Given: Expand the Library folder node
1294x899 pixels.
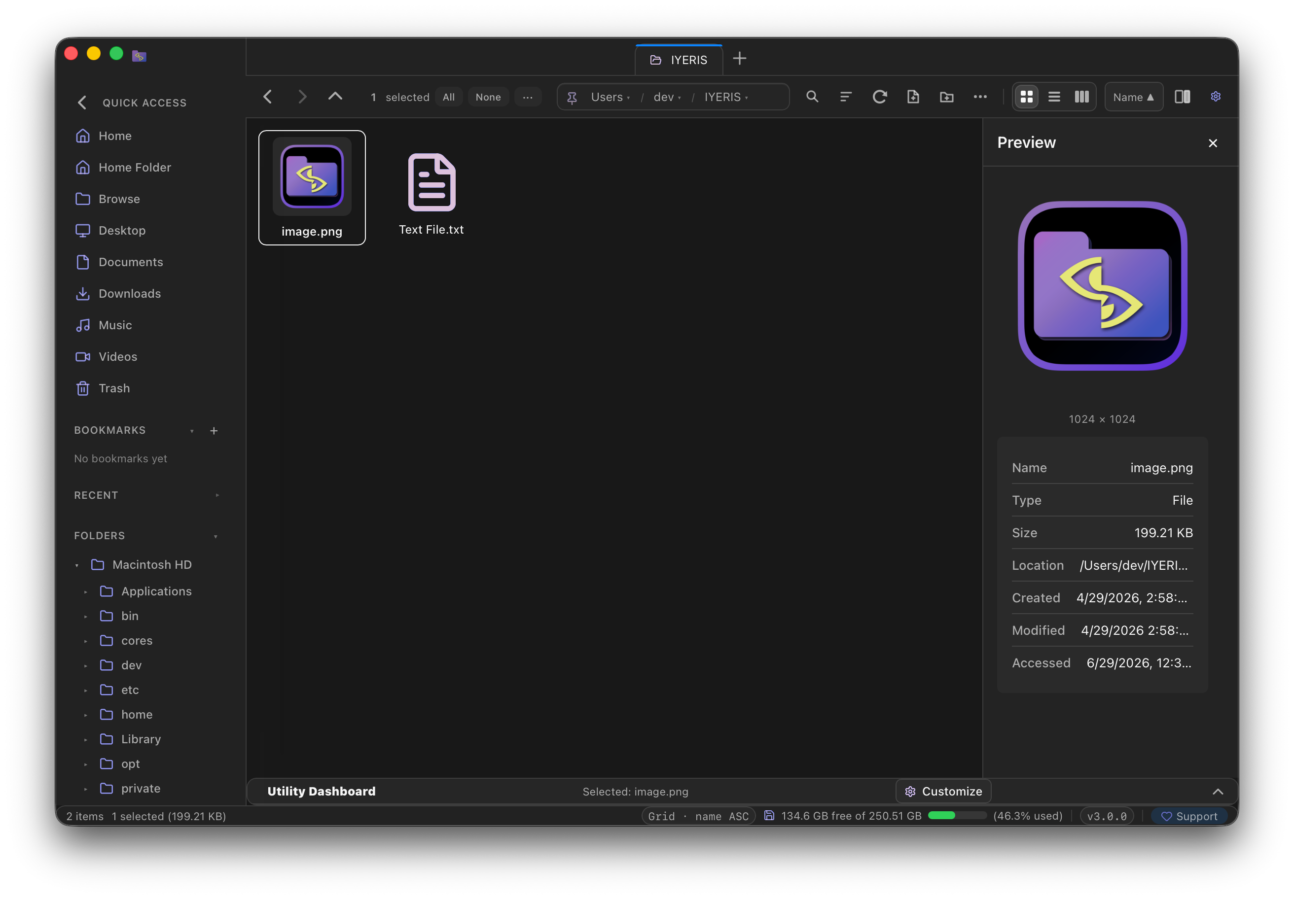Looking at the screenshot, I should [86, 740].
